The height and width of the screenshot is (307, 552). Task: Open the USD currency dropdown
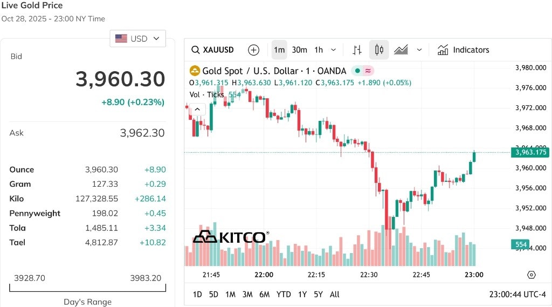click(x=137, y=38)
